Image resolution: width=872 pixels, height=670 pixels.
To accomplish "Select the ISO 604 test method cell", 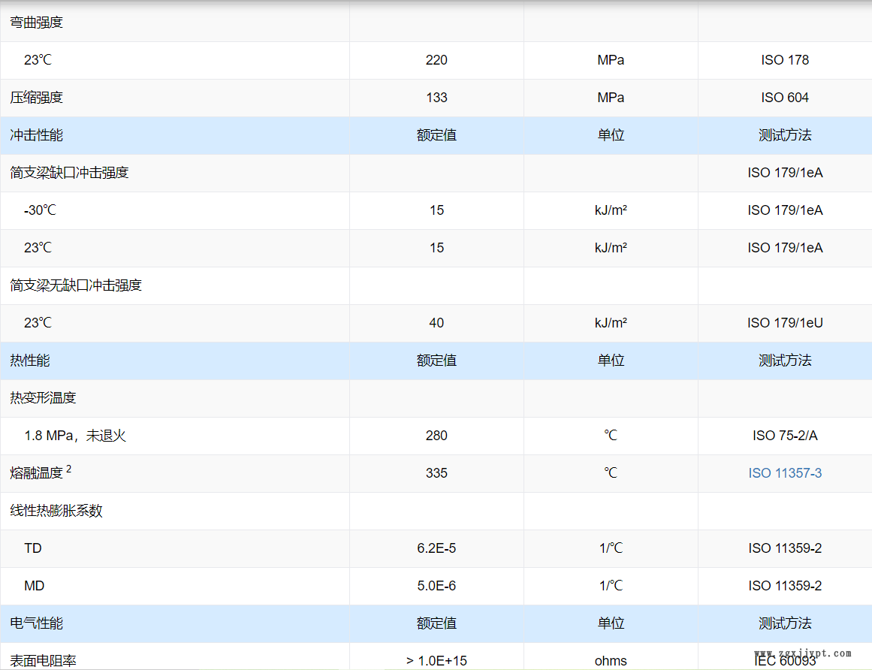I will click(785, 98).
